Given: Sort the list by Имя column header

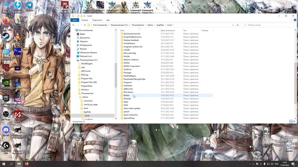Looking at the screenshot, I should pos(122,30).
